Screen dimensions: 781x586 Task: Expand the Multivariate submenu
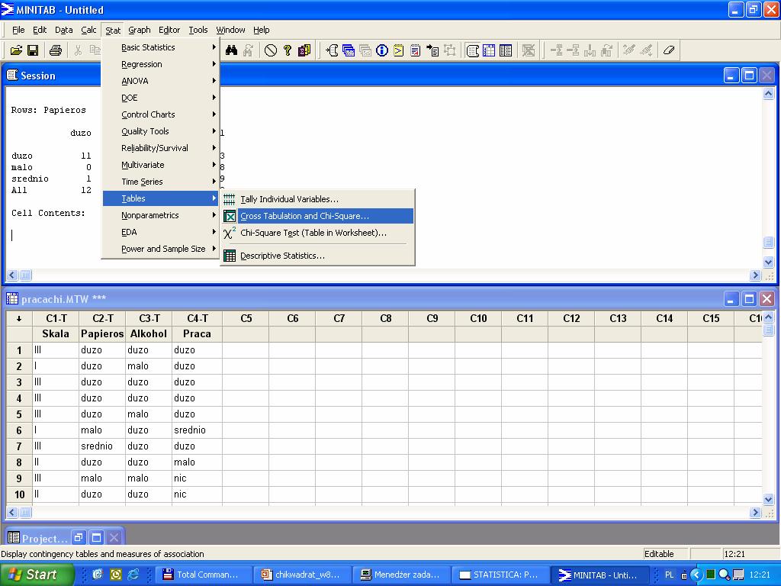pyautogui.click(x=160, y=165)
